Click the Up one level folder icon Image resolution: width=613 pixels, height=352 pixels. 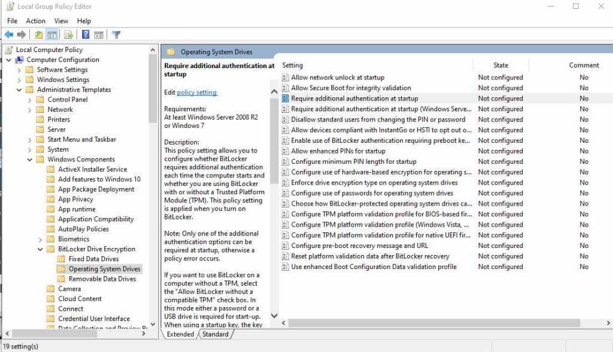pyautogui.click(x=39, y=35)
